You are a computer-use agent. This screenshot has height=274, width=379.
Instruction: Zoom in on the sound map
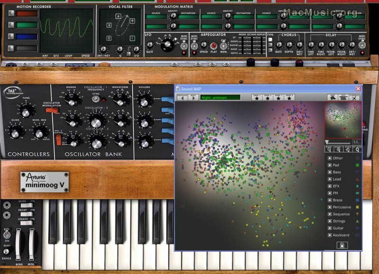(338, 149)
